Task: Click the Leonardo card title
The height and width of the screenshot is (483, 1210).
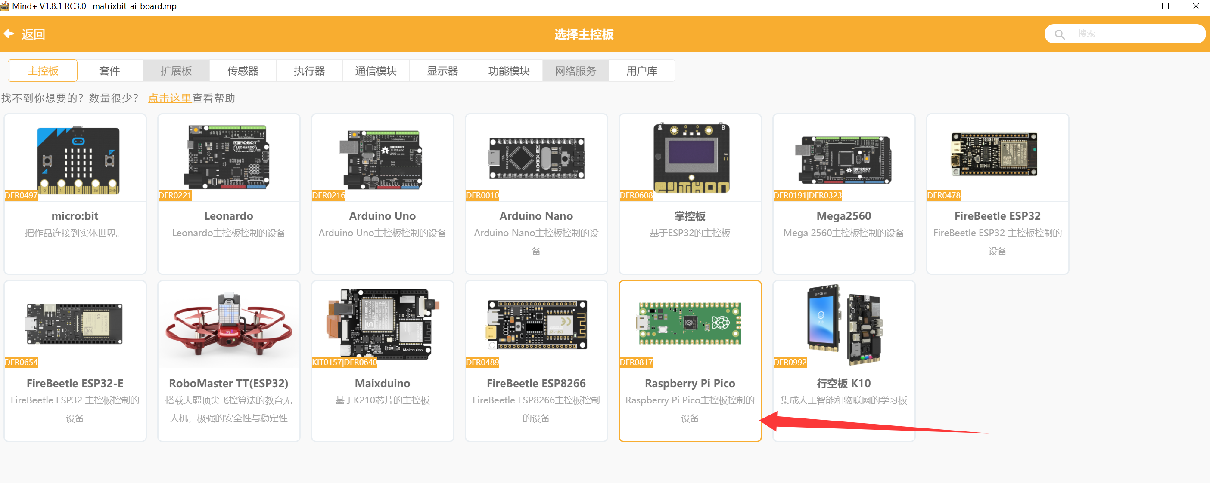Action: tap(229, 216)
